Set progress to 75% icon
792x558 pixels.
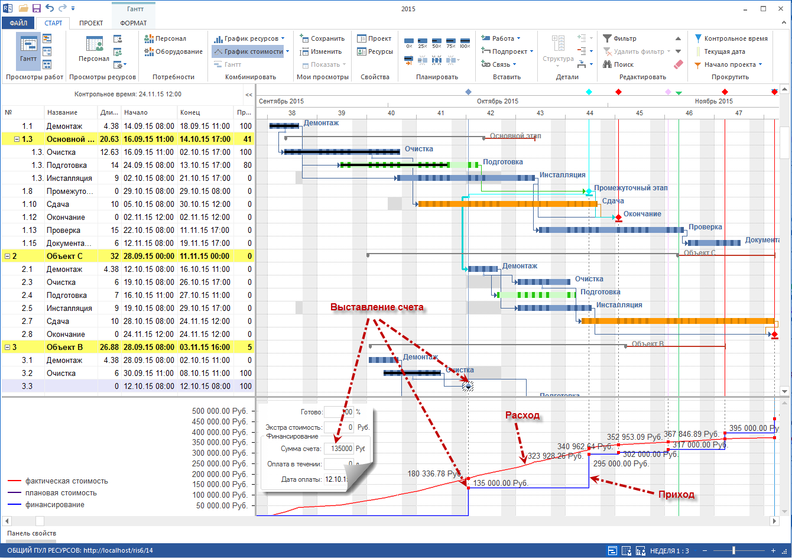[x=451, y=43]
